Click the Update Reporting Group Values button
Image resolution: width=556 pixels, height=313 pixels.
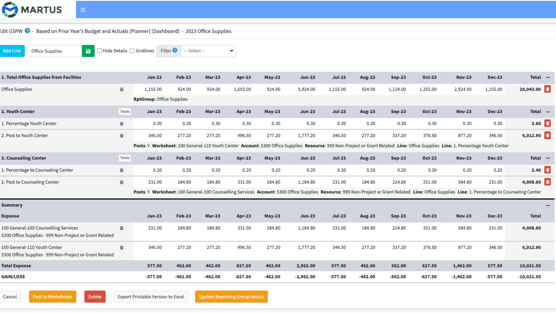[x=231, y=296]
